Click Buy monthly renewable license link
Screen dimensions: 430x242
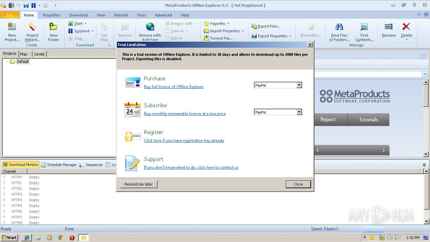click(x=185, y=114)
